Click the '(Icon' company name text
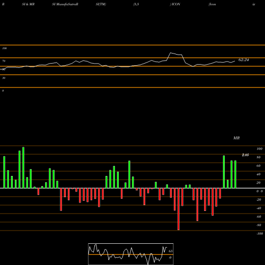 coord(212,4)
